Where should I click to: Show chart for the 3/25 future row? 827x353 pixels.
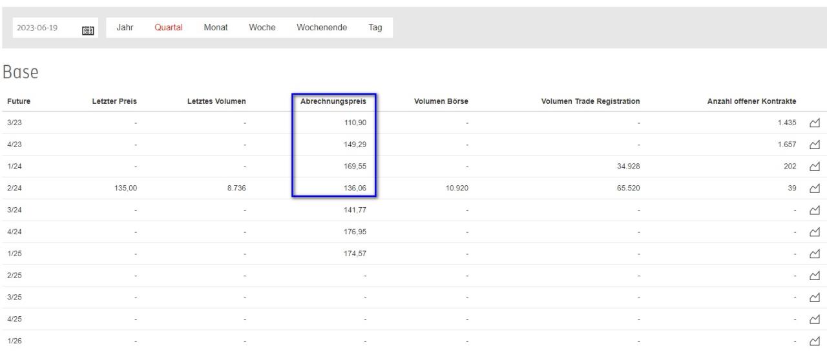814,298
